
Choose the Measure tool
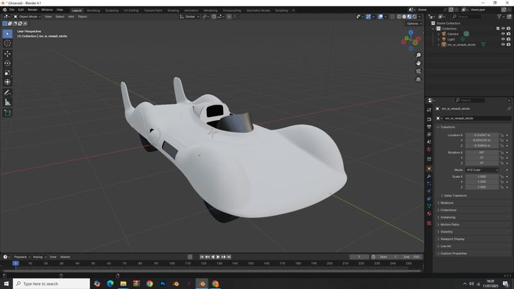(x=8, y=102)
